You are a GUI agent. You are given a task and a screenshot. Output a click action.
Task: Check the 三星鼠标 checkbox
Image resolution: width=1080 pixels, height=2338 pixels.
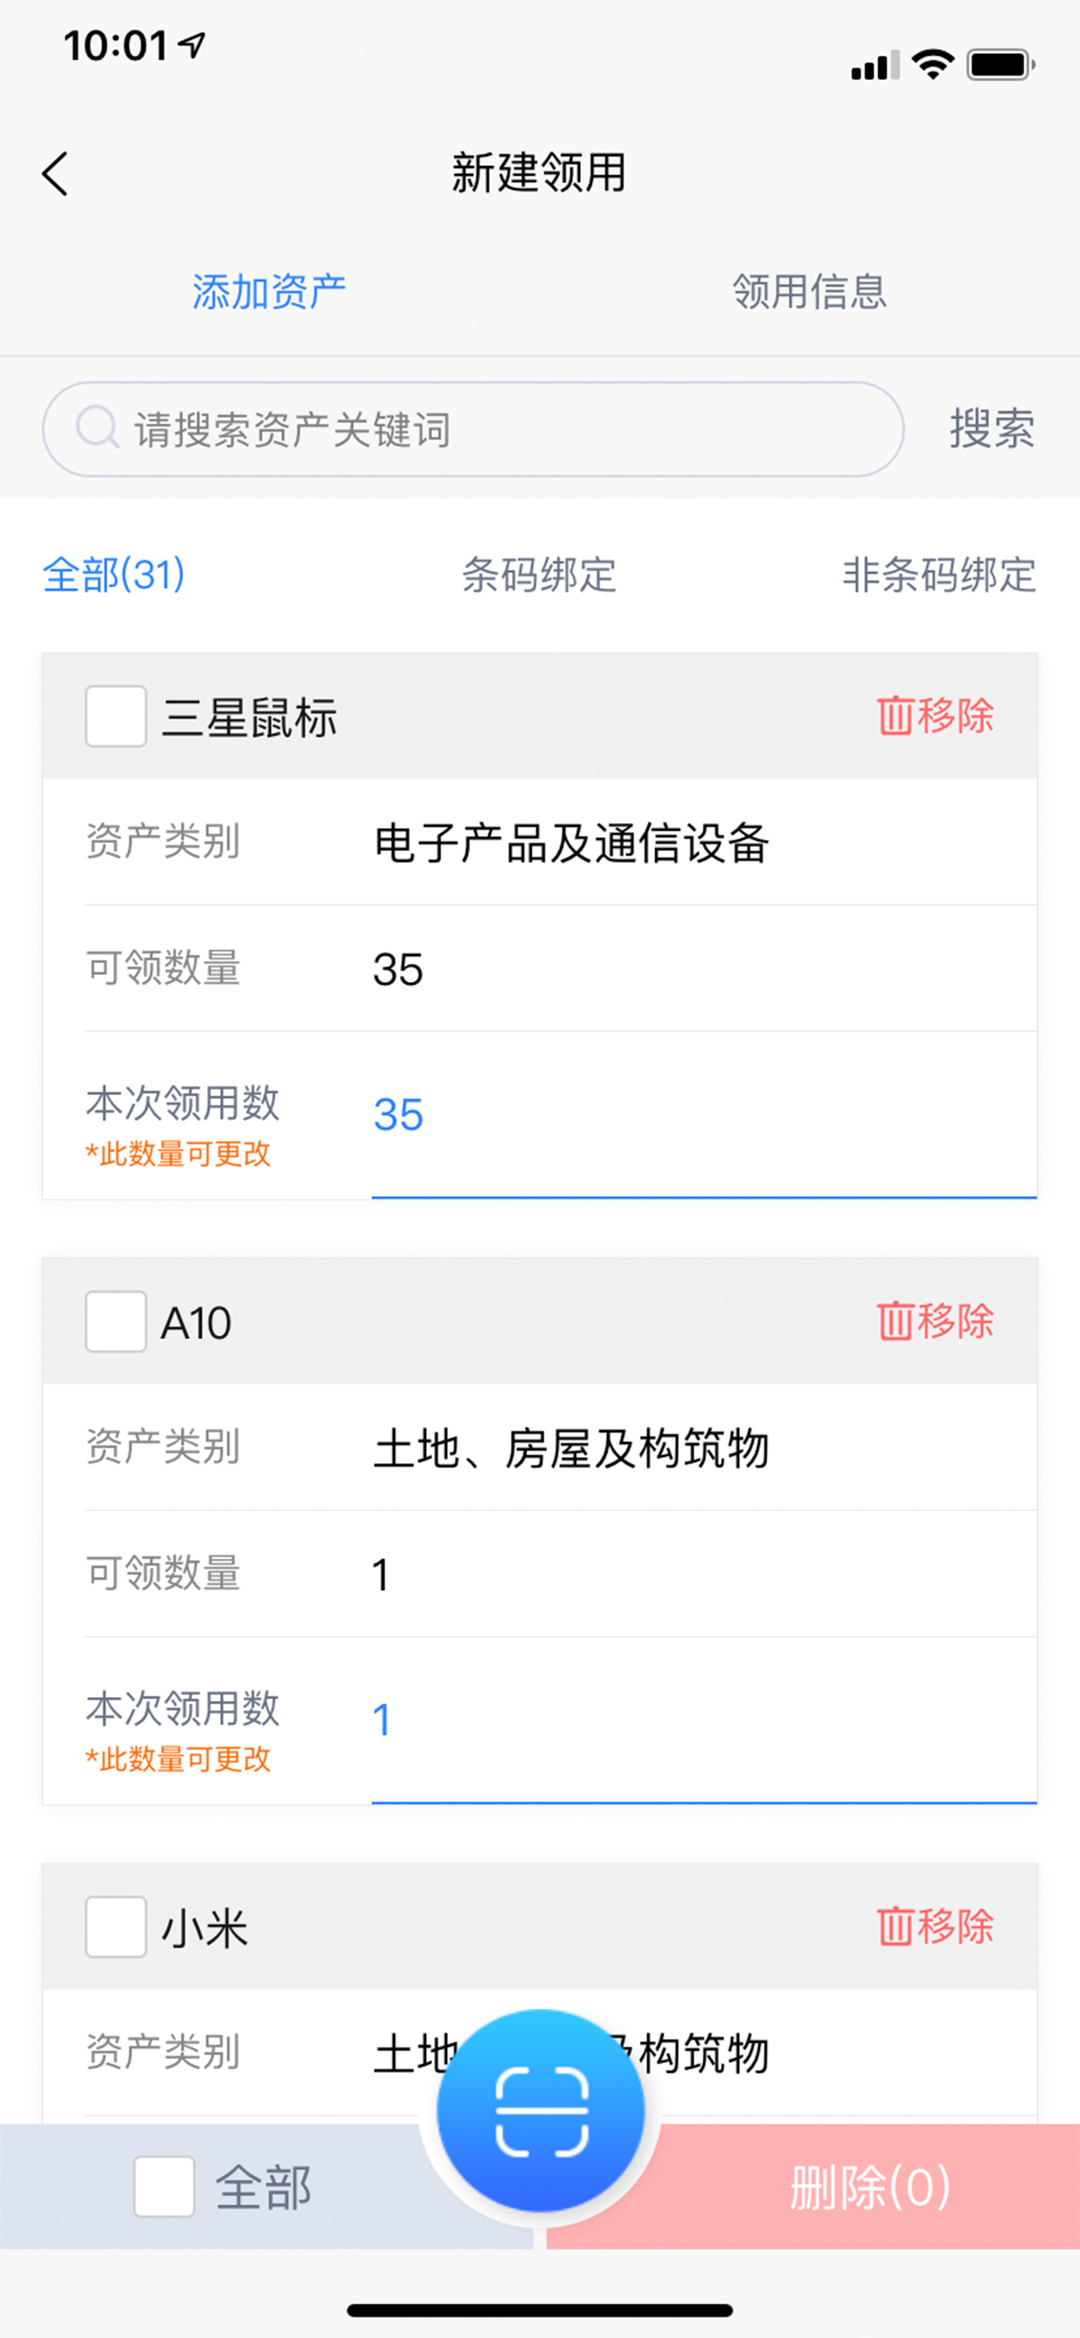coord(117,716)
